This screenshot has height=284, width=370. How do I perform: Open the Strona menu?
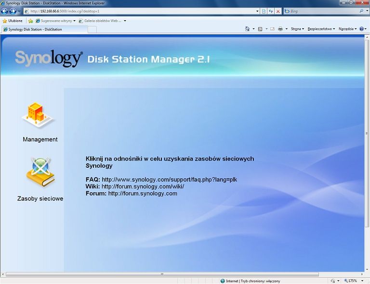297,29
